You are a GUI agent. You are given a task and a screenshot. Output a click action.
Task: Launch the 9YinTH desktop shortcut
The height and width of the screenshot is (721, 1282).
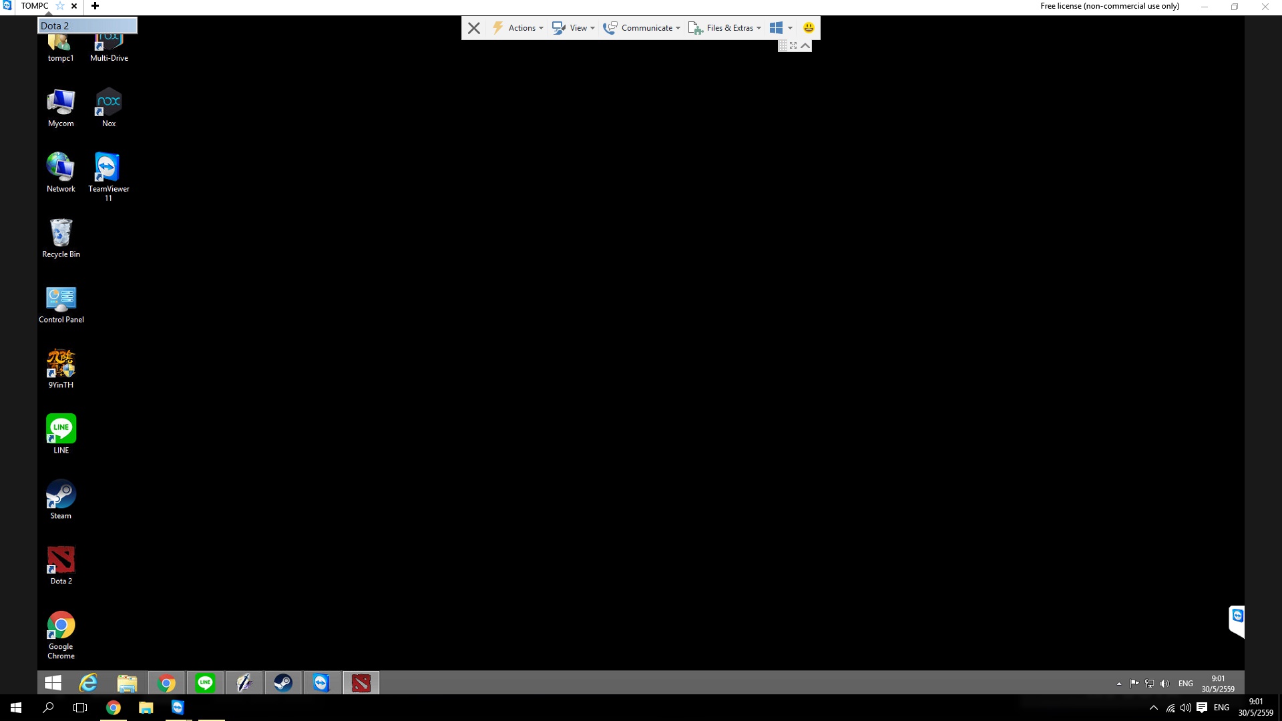tap(61, 369)
